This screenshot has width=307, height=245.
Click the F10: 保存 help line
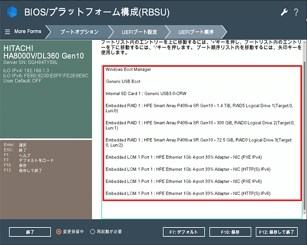(x=15, y=165)
